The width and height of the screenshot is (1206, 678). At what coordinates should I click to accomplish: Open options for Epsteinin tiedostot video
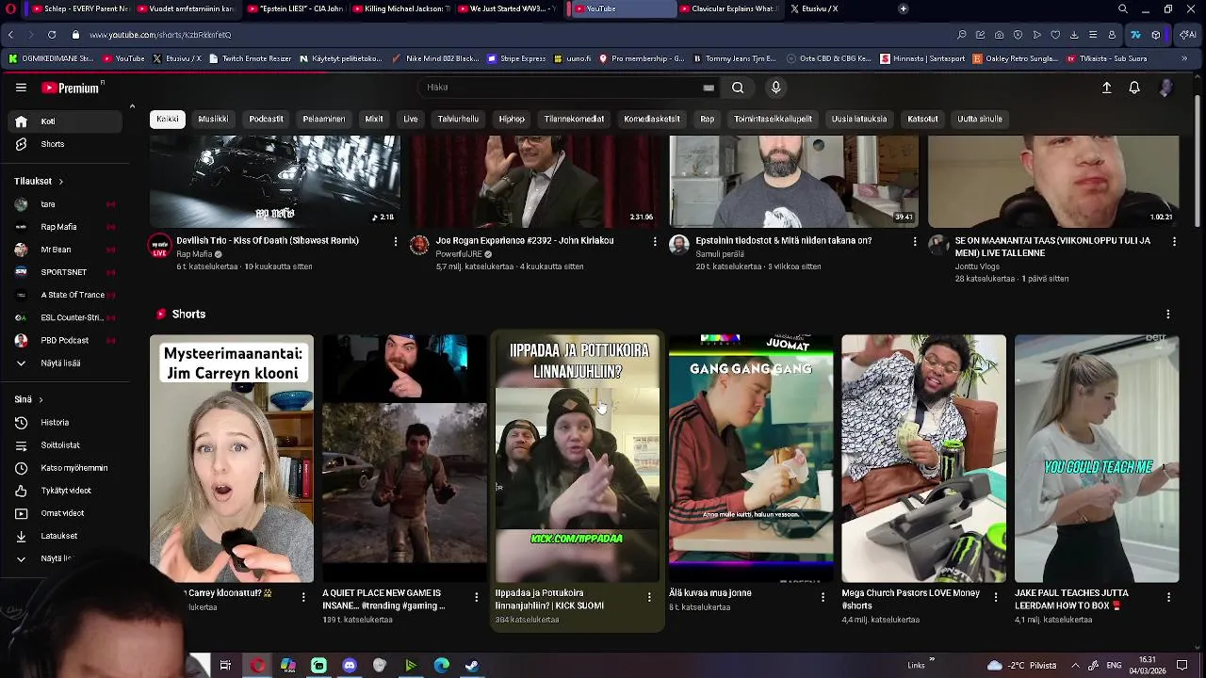point(914,242)
